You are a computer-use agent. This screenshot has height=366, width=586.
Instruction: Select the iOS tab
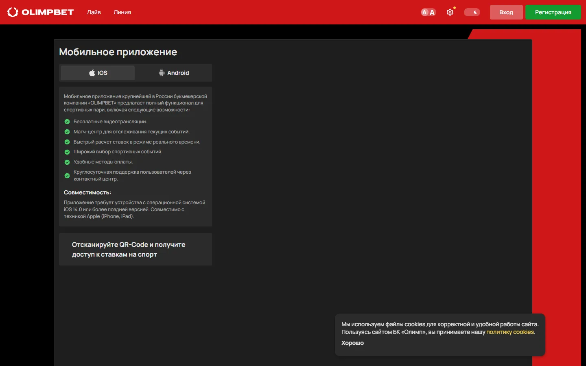[98, 73]
